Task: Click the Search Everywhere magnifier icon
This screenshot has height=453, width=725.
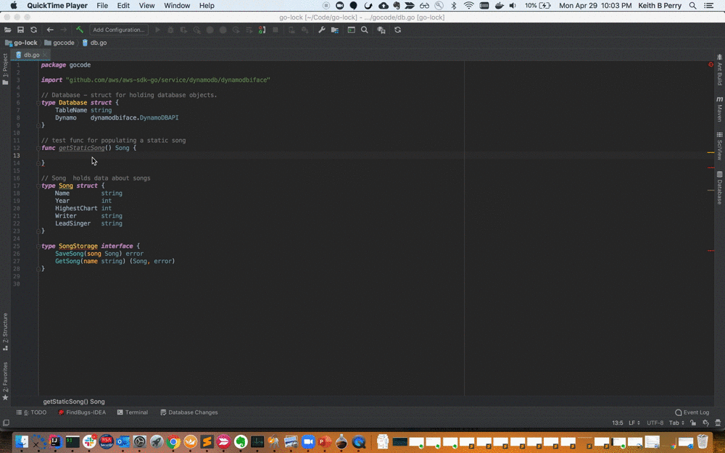Action: tap(365, 30)
